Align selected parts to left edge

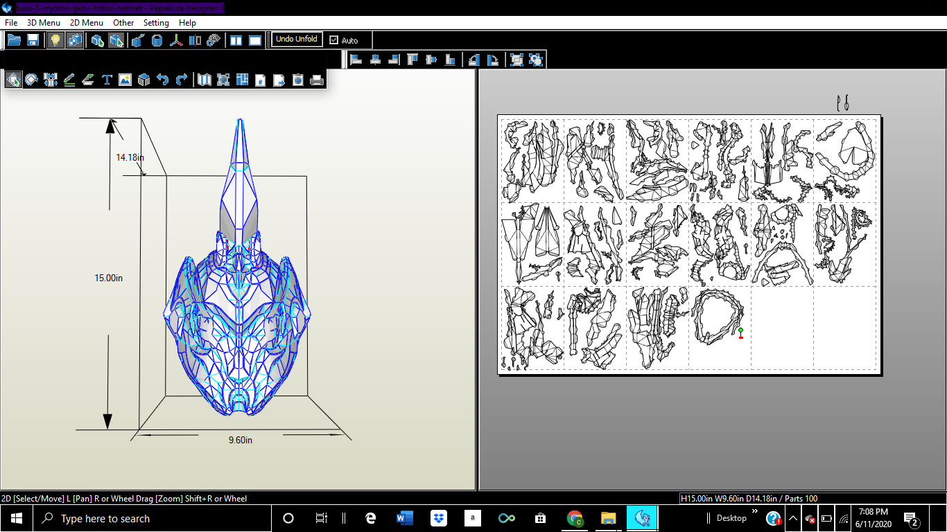tap(356, 60)
